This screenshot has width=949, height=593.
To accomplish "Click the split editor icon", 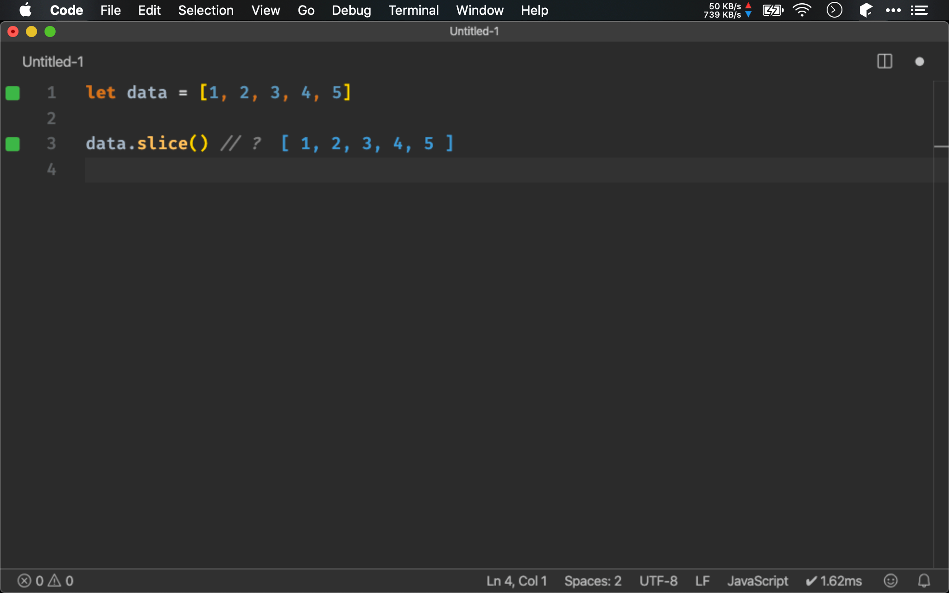I will [x=885, y=62].
